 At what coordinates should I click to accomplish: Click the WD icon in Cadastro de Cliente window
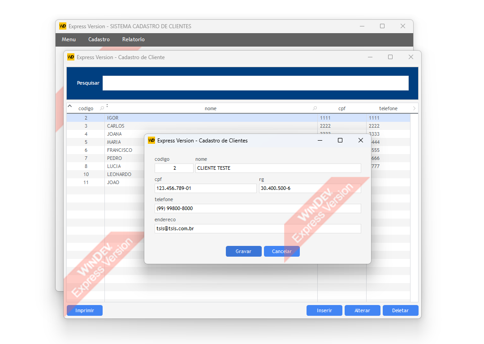(x=71, y=57)
